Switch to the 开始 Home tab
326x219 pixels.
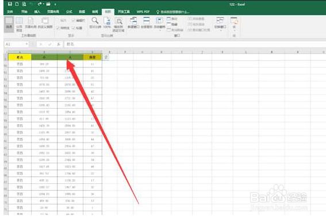[x=24, y=11]
